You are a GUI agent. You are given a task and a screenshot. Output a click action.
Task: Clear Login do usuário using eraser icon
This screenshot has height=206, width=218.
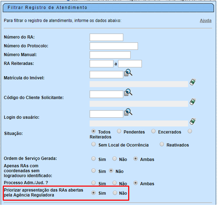point(193,121)
